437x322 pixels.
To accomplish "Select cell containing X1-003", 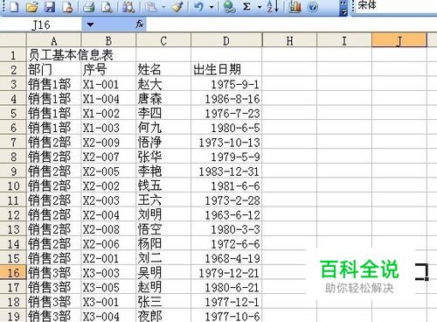I will pyautogui.click(x=108, y=128).
